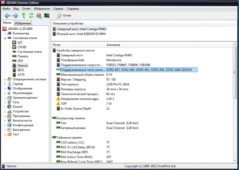Expand the Отображение tree node

[5, 89]
